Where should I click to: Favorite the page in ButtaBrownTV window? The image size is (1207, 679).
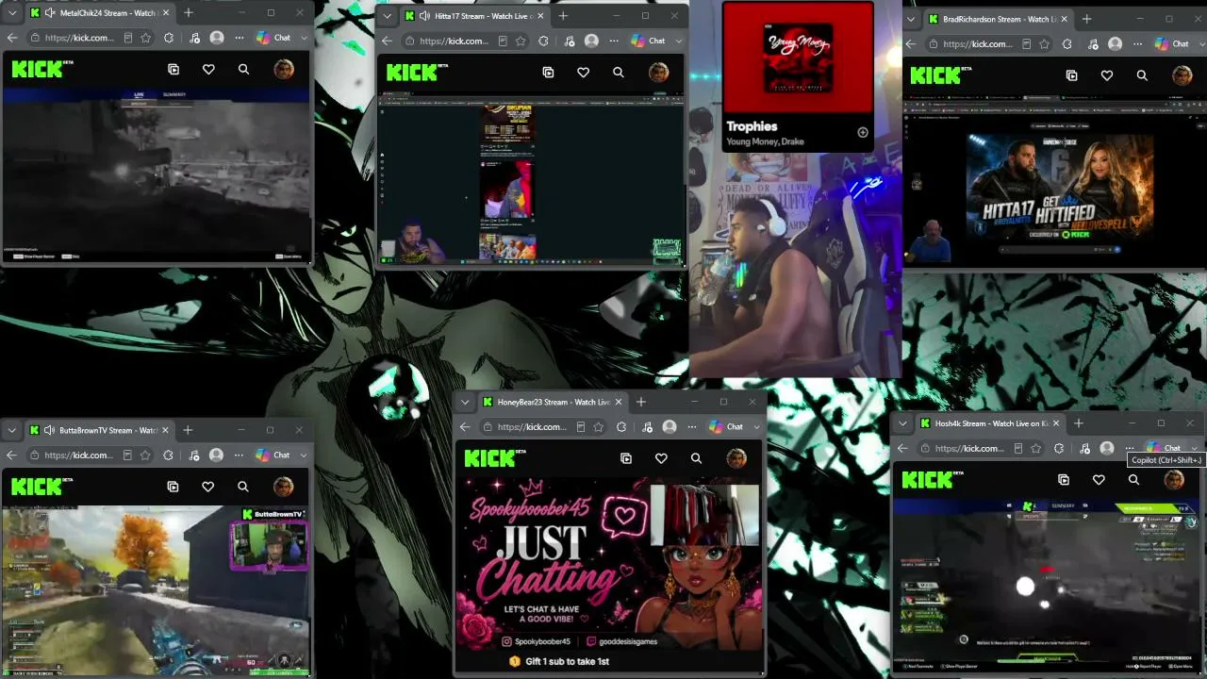(x=145, y=455)
